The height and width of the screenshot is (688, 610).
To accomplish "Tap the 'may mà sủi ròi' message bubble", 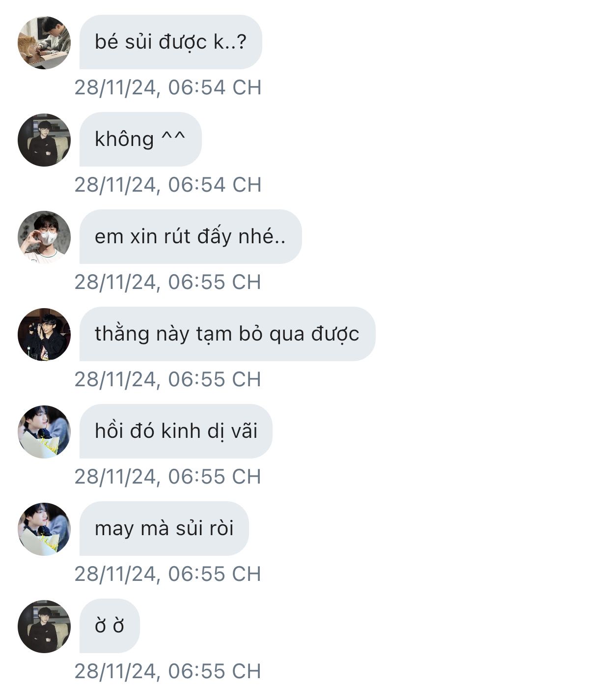I will [164, 529].
